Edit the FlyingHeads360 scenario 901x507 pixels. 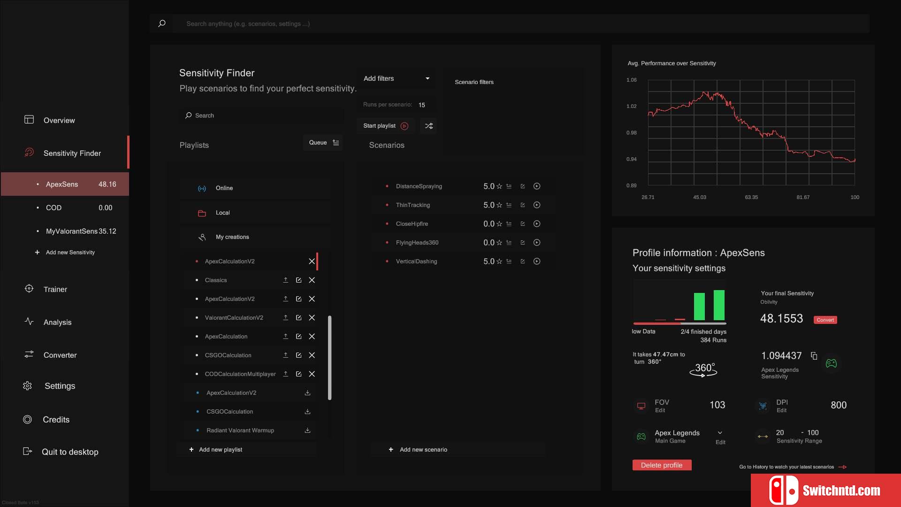click(522, 243)
